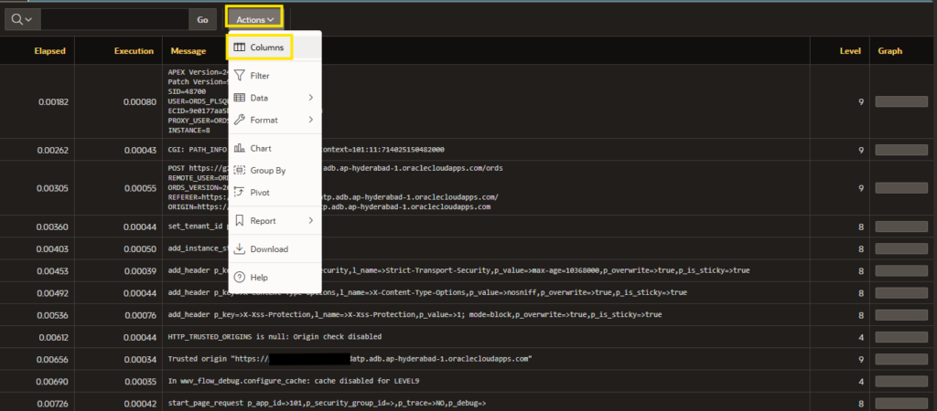The image size is (937, 411).
Task: Click execution value 0.00034
Action: pyautogui.click(x=140, y=359)
